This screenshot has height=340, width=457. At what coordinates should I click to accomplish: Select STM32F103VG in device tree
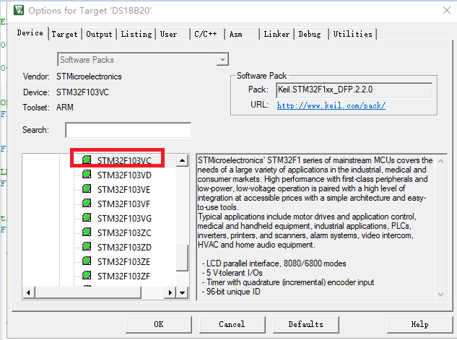(x=124, y=219)
